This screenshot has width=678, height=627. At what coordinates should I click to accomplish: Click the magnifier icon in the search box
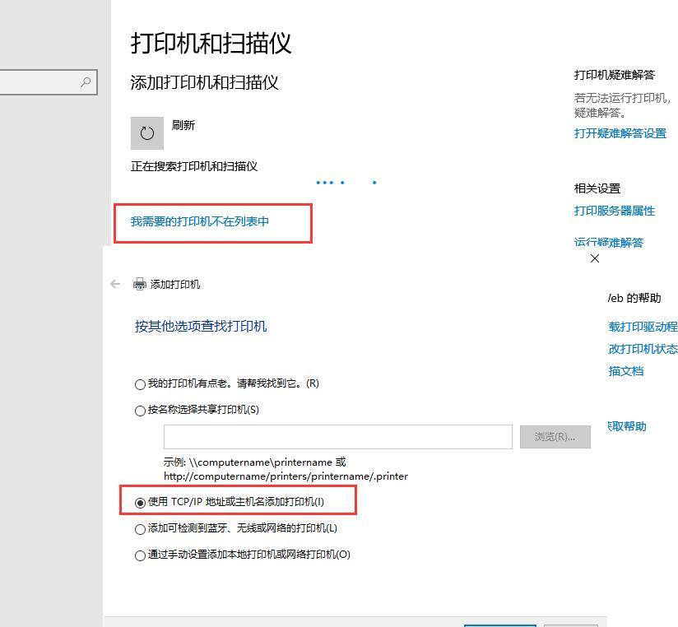(85, 82)
